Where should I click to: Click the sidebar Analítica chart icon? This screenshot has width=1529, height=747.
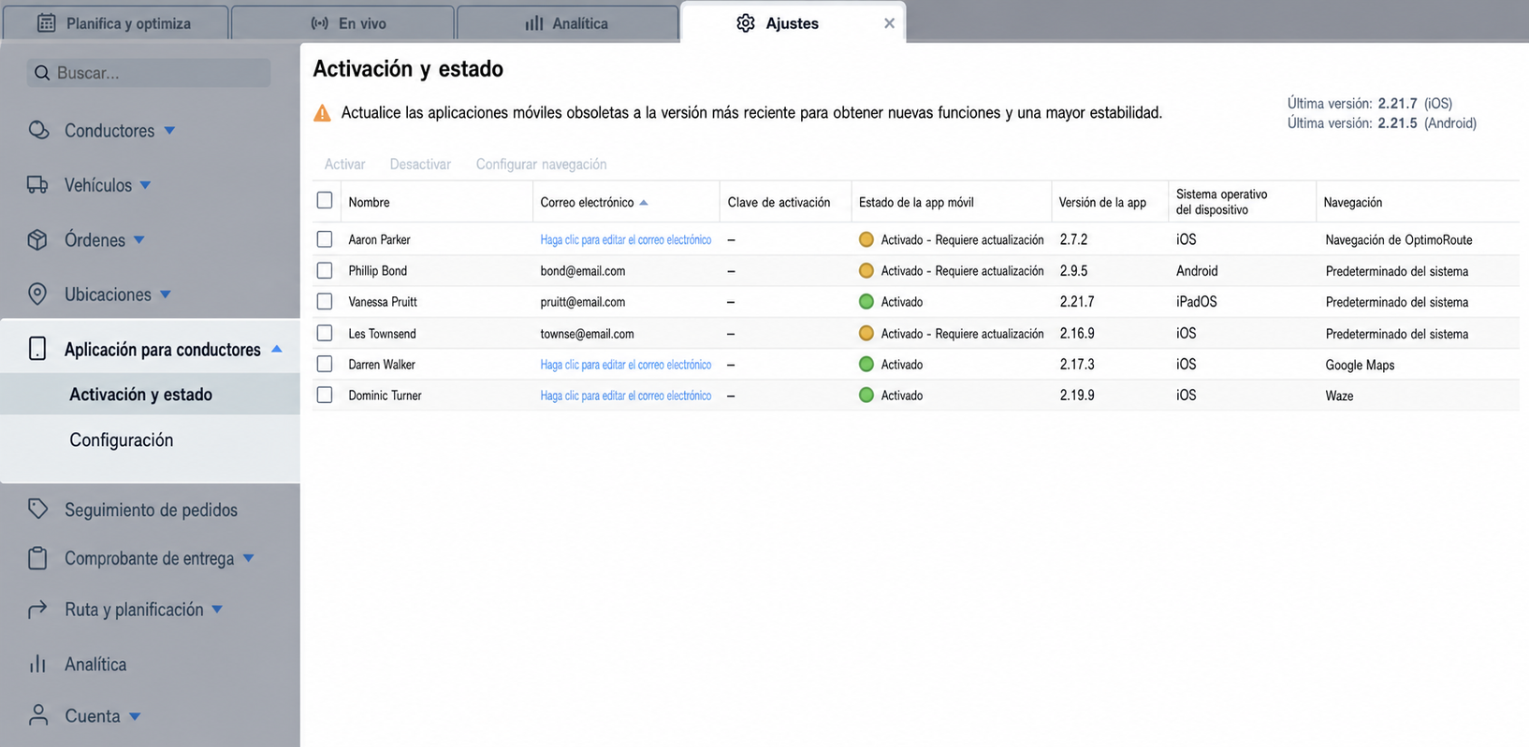coord(37,664)
